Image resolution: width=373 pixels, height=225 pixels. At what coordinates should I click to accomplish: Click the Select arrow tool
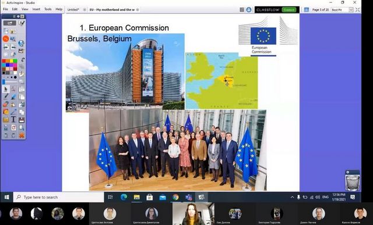pyautogui.click(x=6, y=89)
